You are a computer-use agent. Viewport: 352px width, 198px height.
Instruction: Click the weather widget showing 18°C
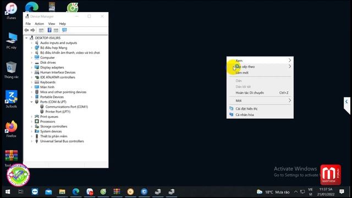pyautogui.click(x=273, y=192)
